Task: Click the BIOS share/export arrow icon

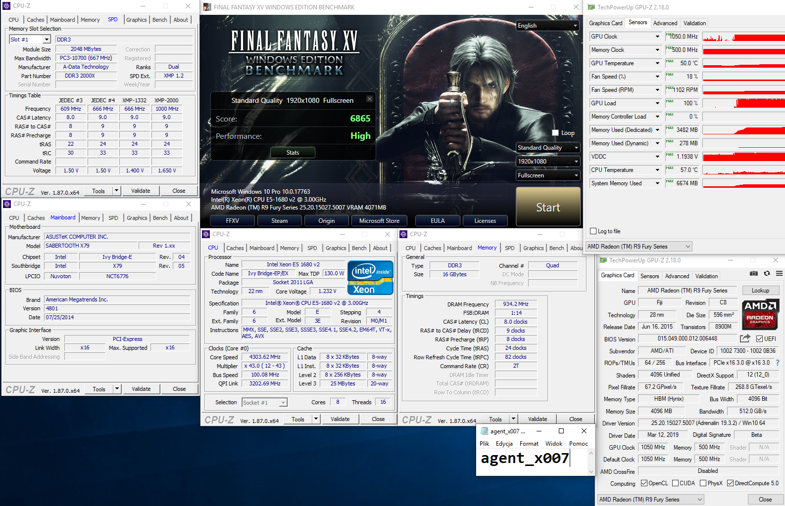Action: pyautogui.click(x=745, y=338)
